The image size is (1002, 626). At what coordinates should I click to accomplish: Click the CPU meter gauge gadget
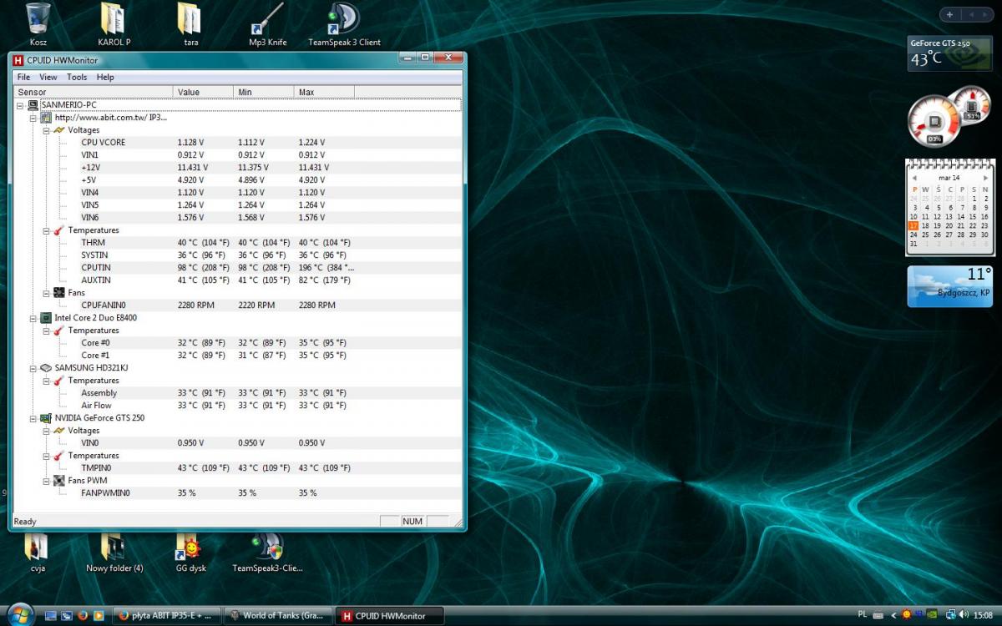pos(934,121)
